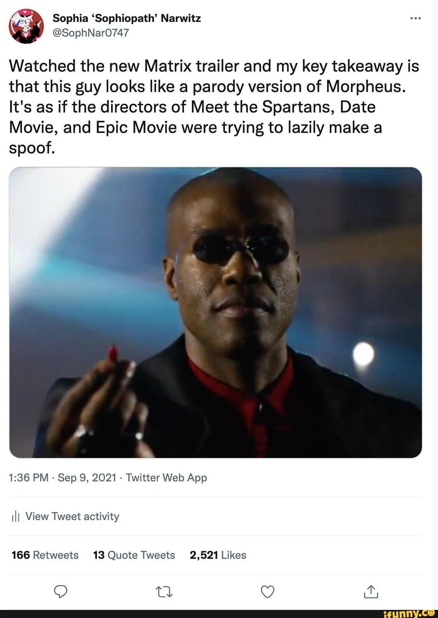Image resolution: width=438 pixels, height=618 pixels.
Task: Click the 1:36 PM Sep 9, 2021 timestamp
Action: coord(62,478)
